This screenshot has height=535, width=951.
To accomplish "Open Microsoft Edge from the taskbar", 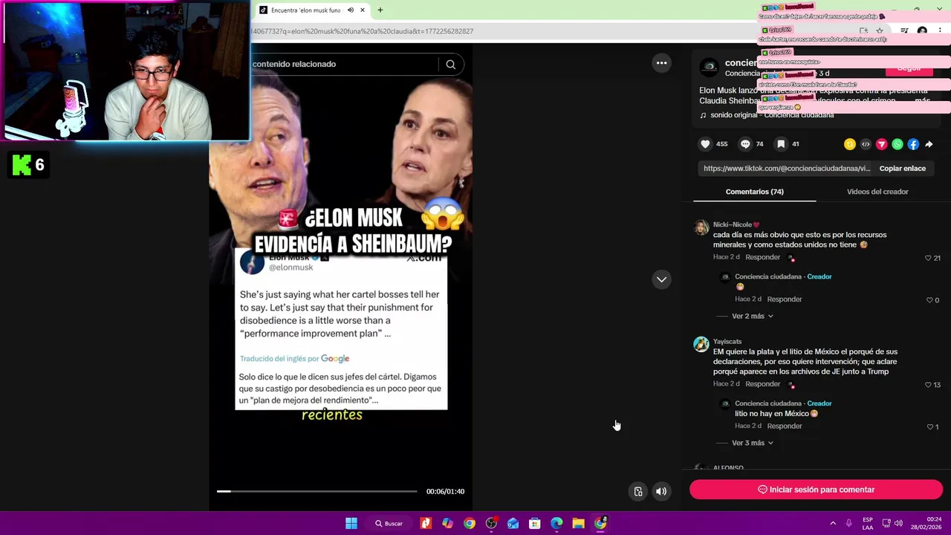I will [556, 524].
